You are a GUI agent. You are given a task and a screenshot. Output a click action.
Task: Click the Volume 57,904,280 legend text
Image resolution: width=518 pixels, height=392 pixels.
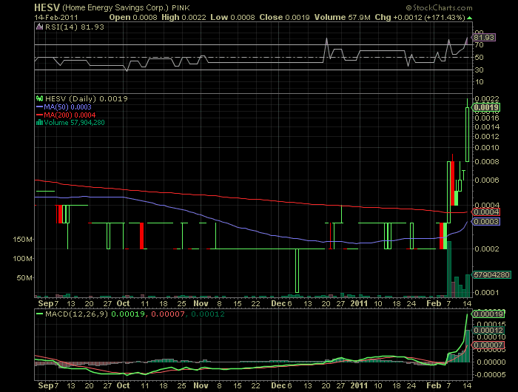[x=74, y=123]
